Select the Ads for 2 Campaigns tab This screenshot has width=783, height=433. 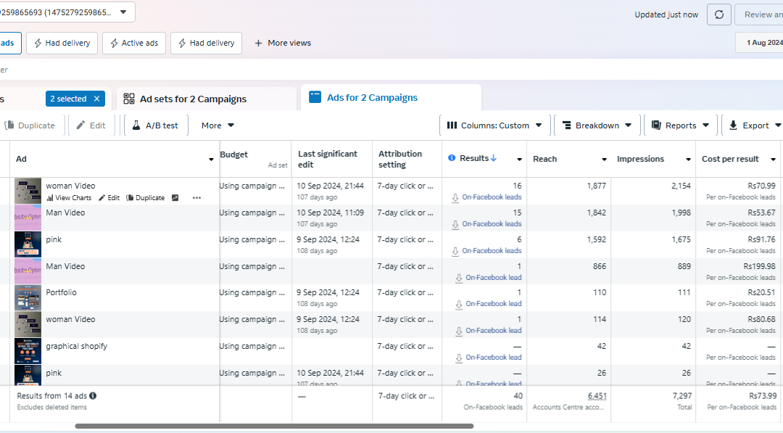[391, 97]
